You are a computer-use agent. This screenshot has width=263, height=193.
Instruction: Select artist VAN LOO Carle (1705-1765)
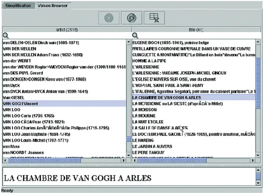[x=65, y=116]
